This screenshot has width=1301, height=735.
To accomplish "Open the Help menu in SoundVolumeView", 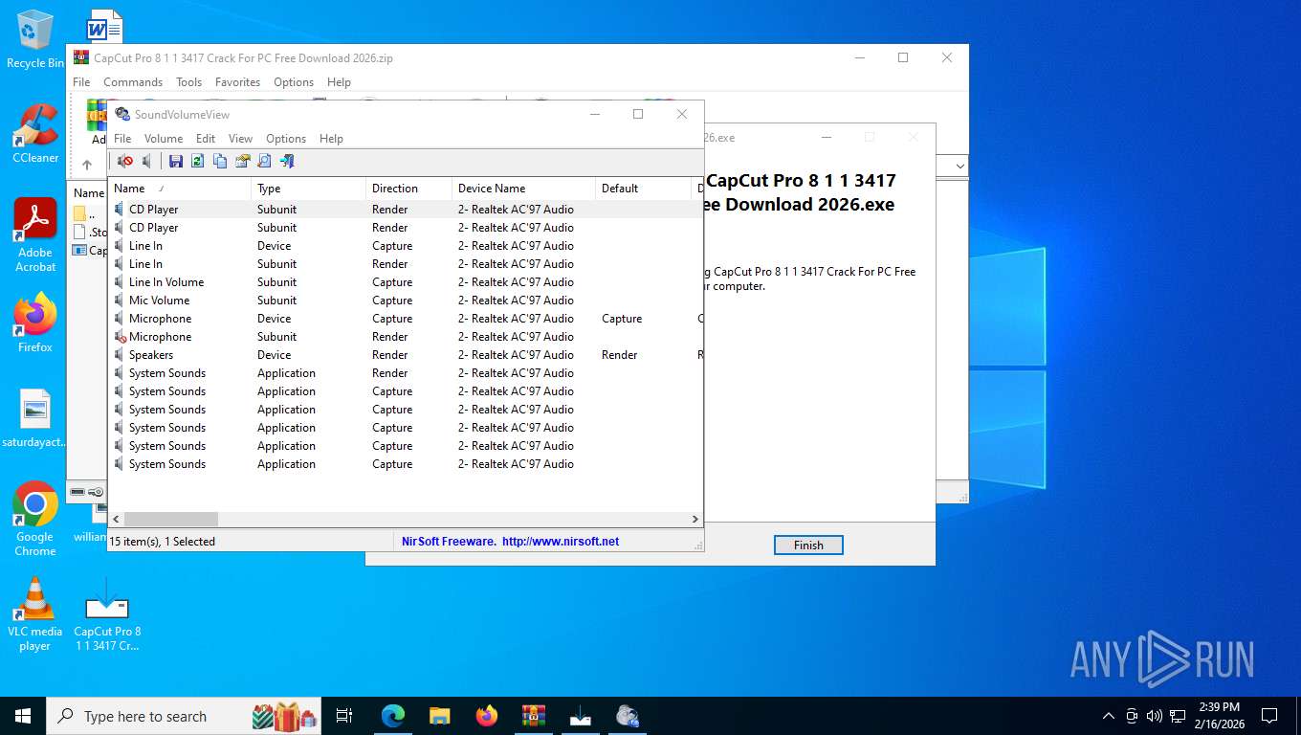I will [x=331, y=139].
